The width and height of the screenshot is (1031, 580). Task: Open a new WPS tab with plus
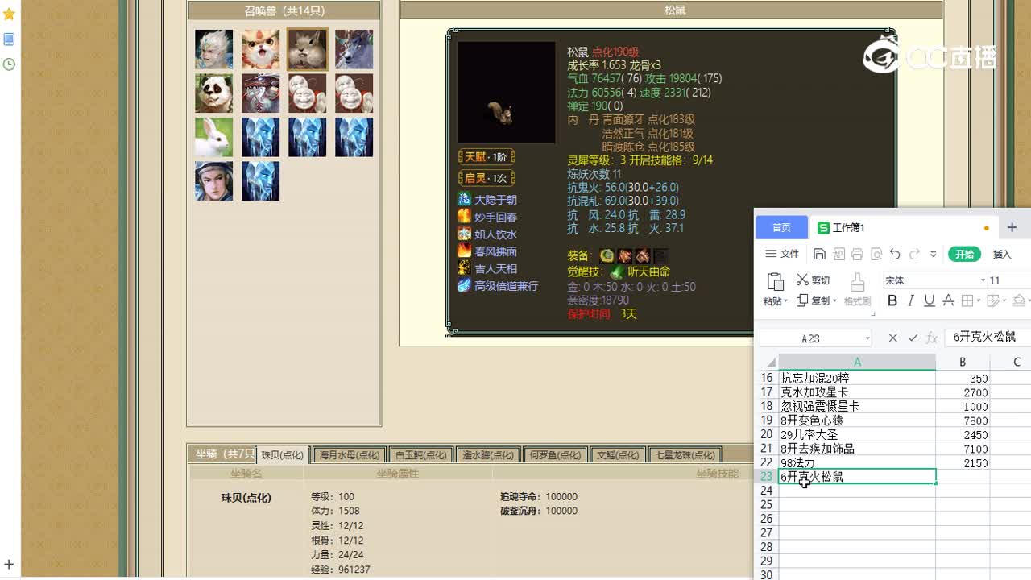click(1012, 227)
